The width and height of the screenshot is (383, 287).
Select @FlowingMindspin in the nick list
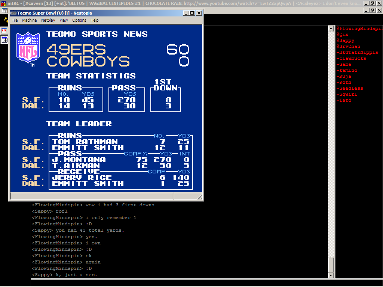(x=358, y=28)
